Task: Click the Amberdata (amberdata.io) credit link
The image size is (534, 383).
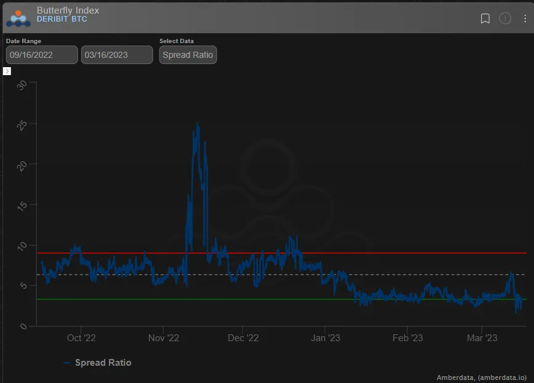Action: (x=481, y=377)
